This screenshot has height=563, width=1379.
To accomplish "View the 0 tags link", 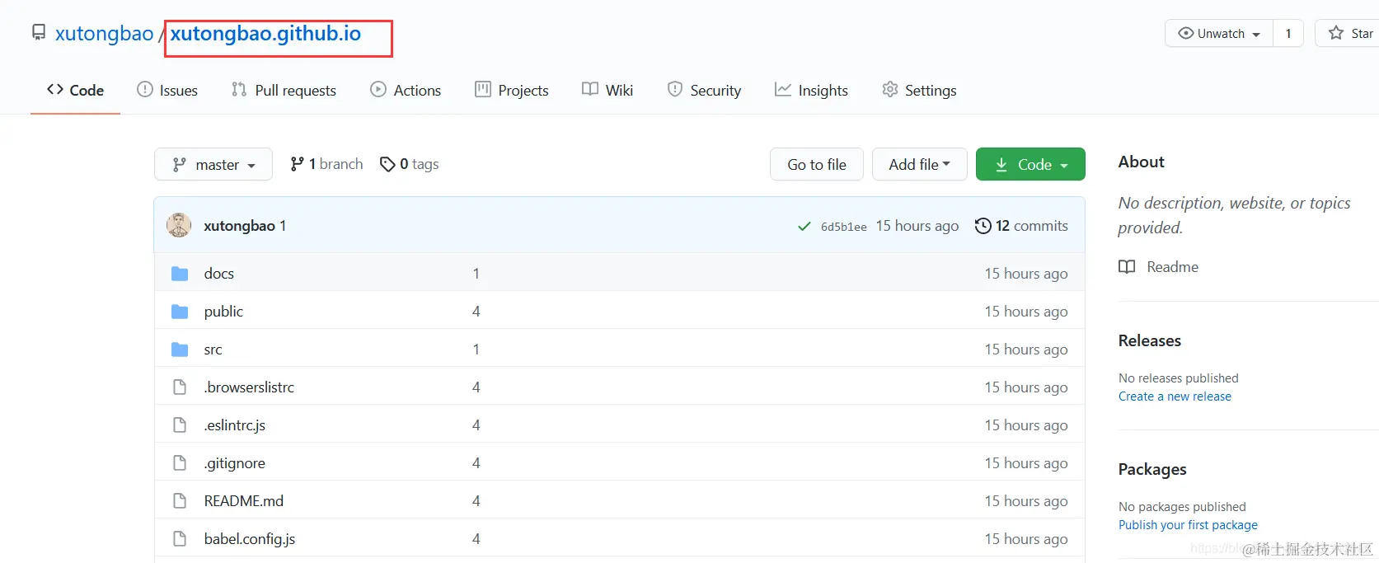I will click(x=409, y=164).
